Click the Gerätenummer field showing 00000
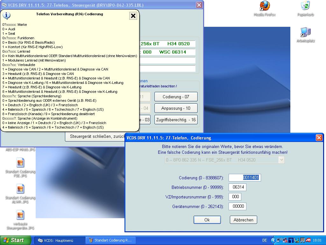 (237, 206)
